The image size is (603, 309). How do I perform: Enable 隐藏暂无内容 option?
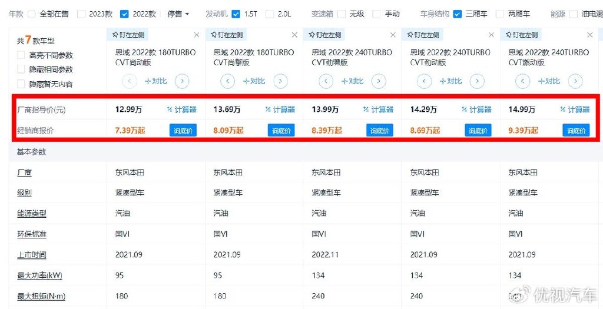(21, 84)
